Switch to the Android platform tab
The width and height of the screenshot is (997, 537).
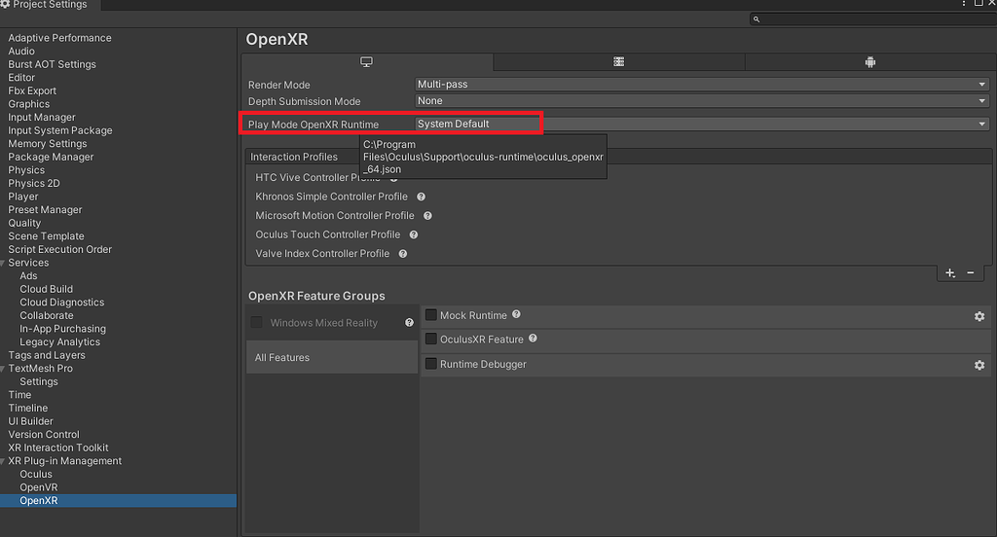[x=869, y=62]
